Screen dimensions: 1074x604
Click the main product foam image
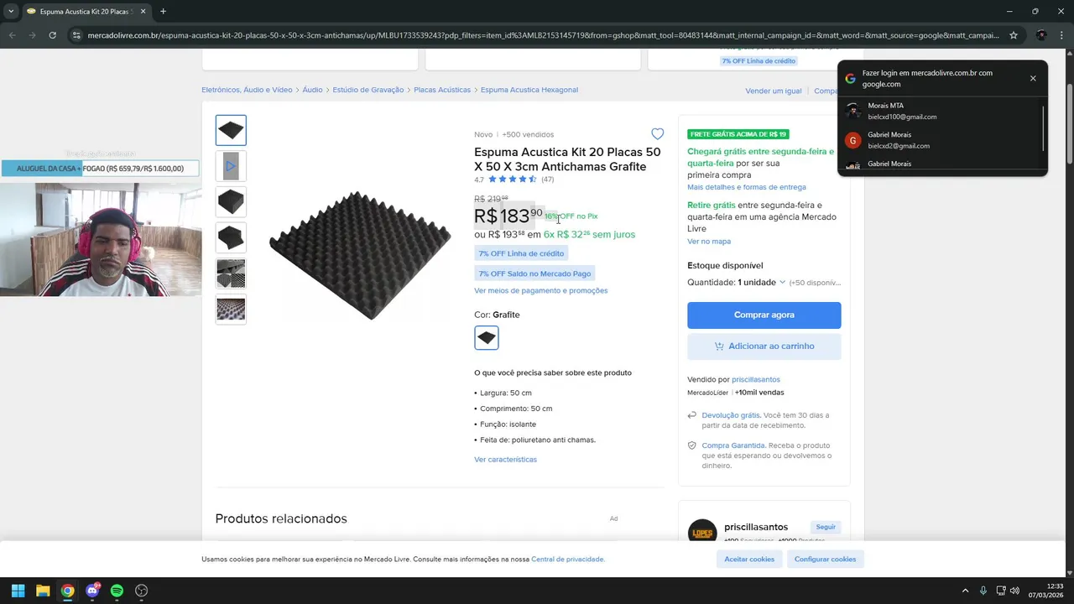coord(360,255)
